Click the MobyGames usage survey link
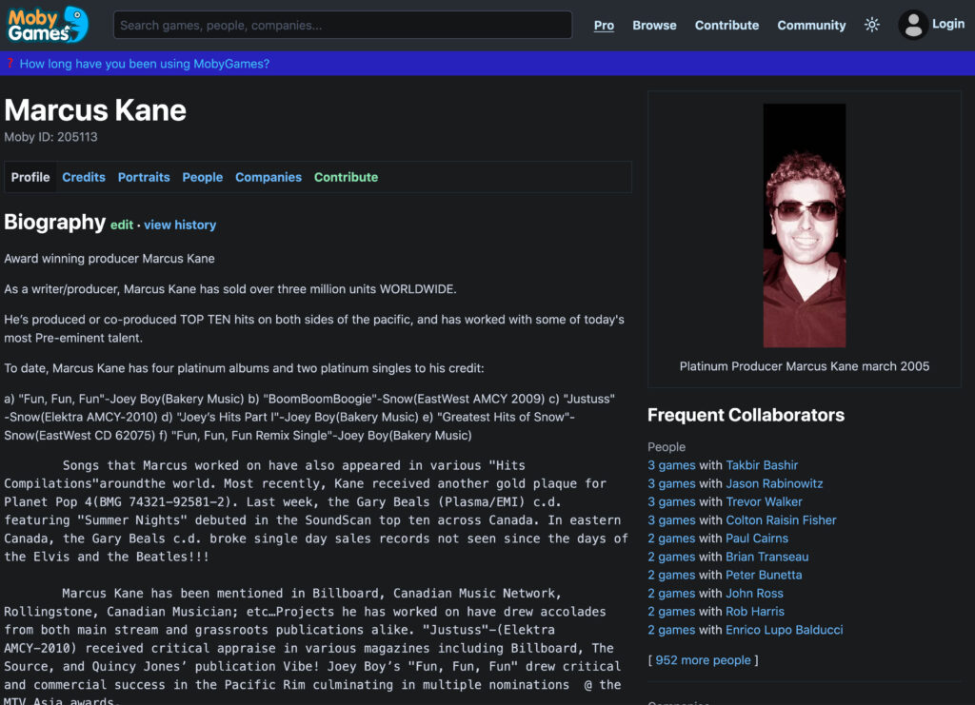The image size is (975, 705). click(144, 64)
